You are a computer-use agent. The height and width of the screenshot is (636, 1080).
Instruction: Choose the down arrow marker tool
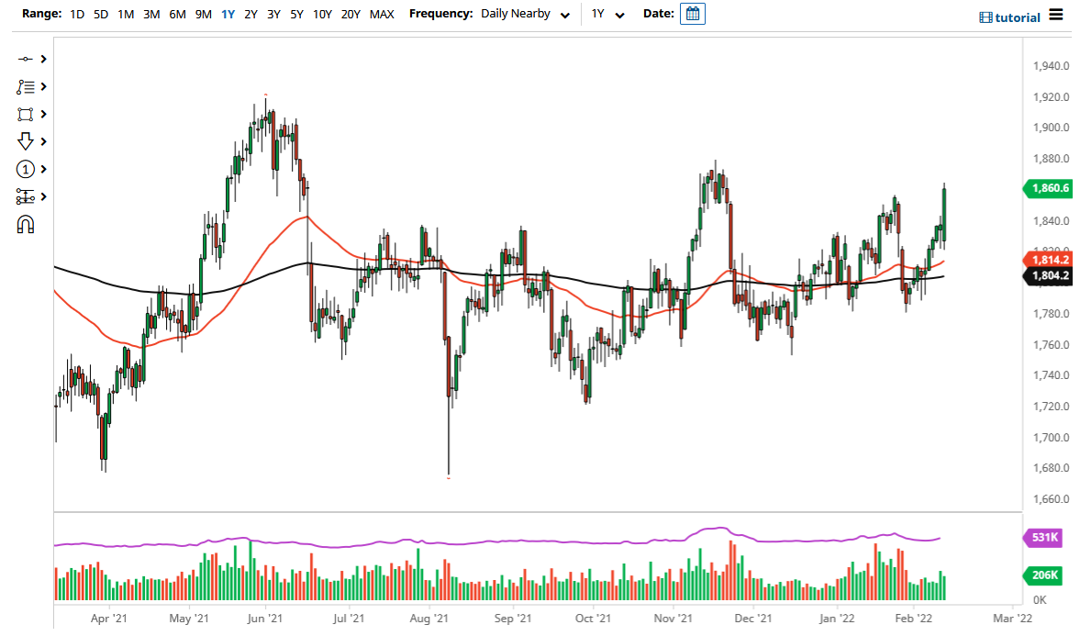(25, 141)
